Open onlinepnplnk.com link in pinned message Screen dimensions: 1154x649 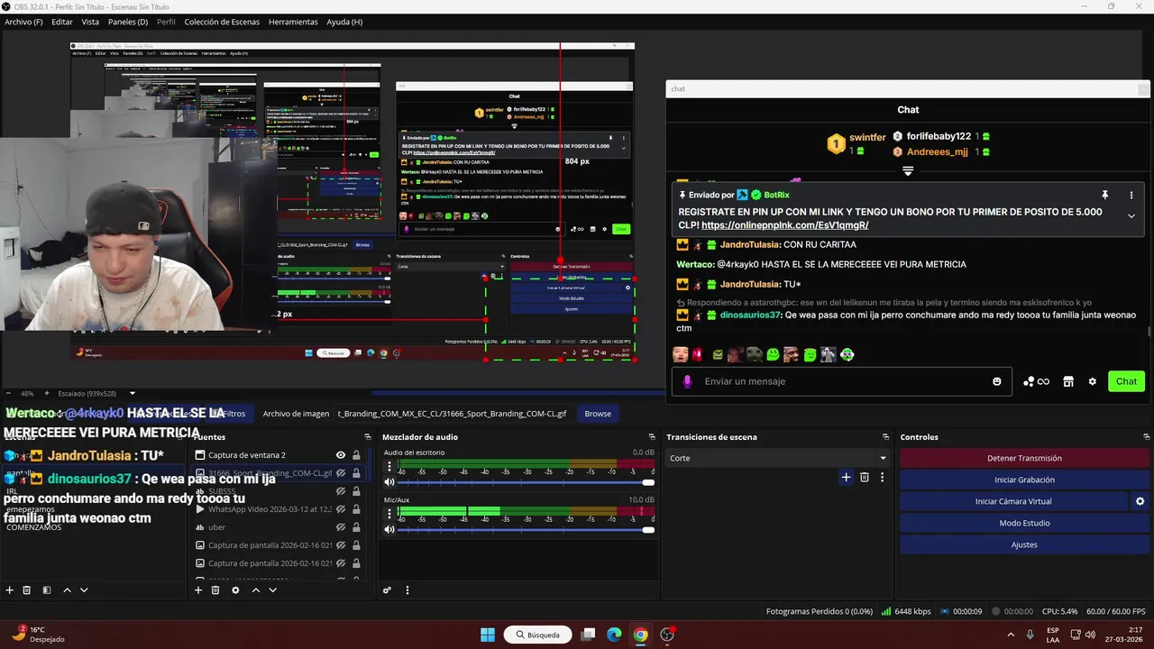784,225
